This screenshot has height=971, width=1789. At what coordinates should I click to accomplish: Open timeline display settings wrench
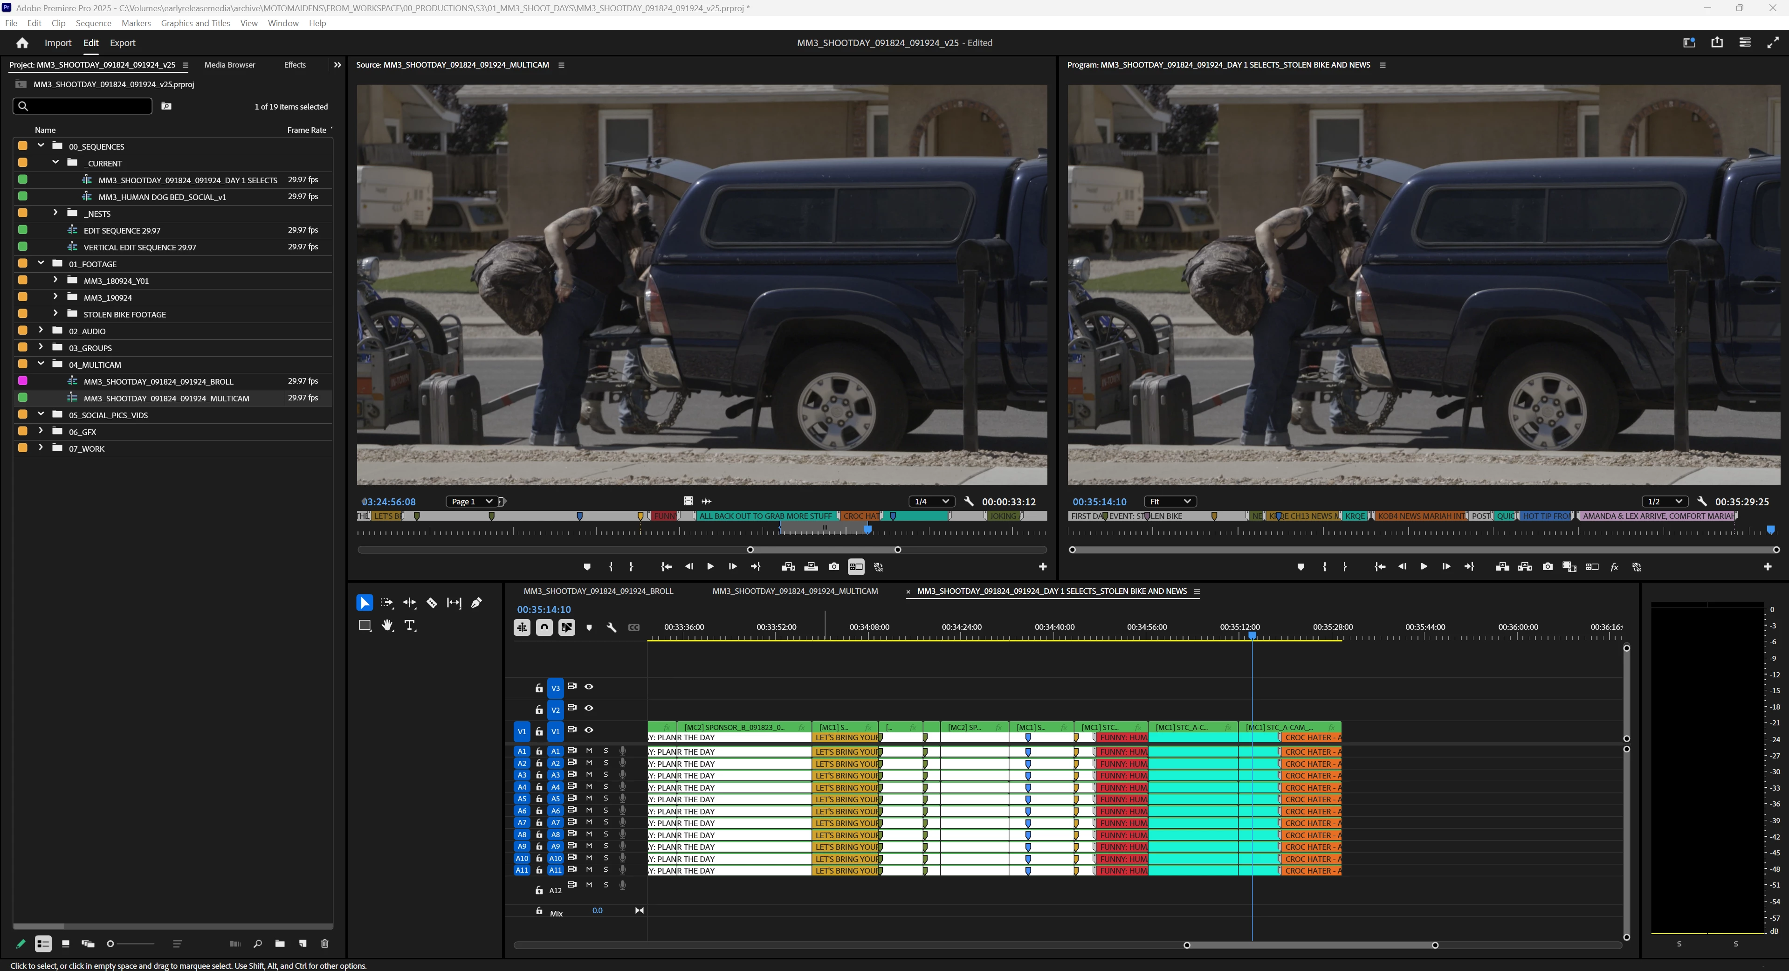click(611, 627)
